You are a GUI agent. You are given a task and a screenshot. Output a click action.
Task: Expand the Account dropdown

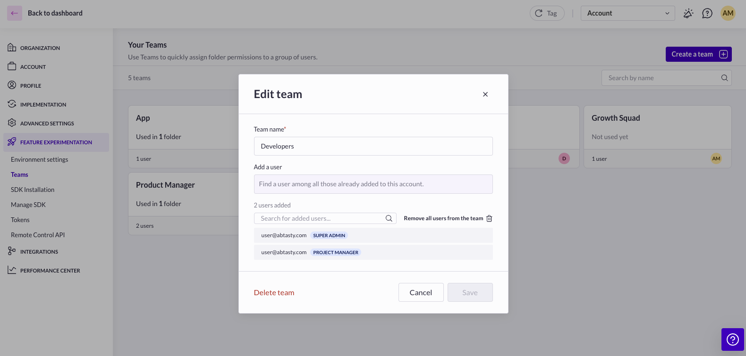coord(627,13)
